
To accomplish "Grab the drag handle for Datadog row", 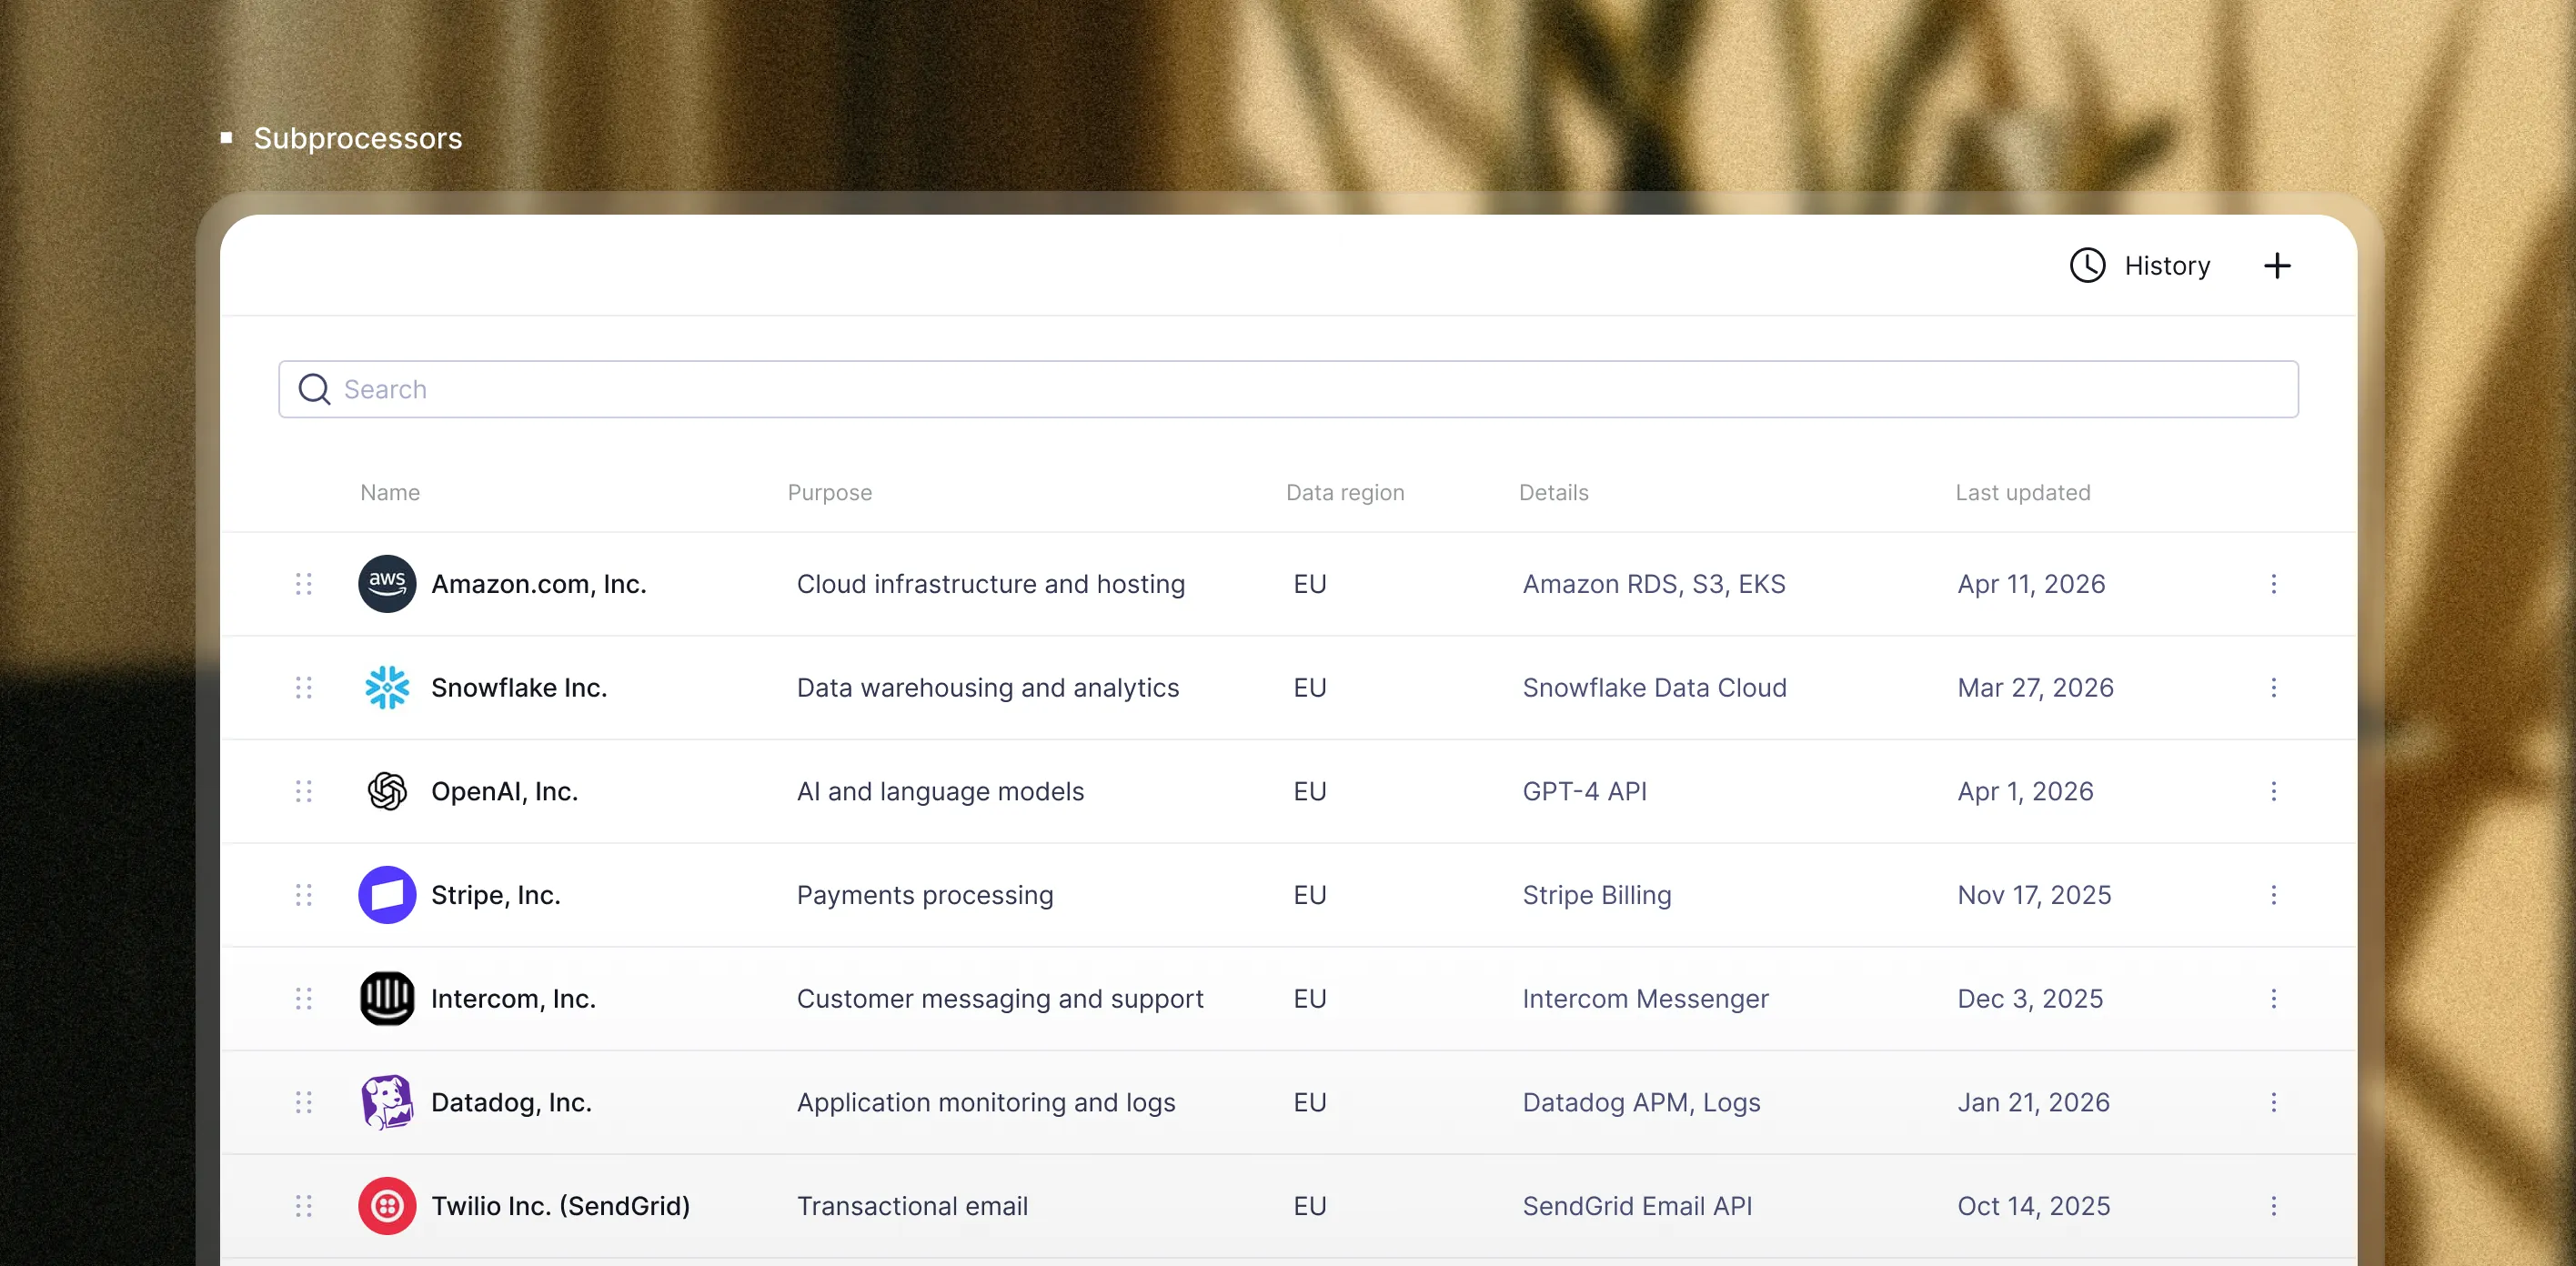I will pyautogui.click(x=304, y=1102).
